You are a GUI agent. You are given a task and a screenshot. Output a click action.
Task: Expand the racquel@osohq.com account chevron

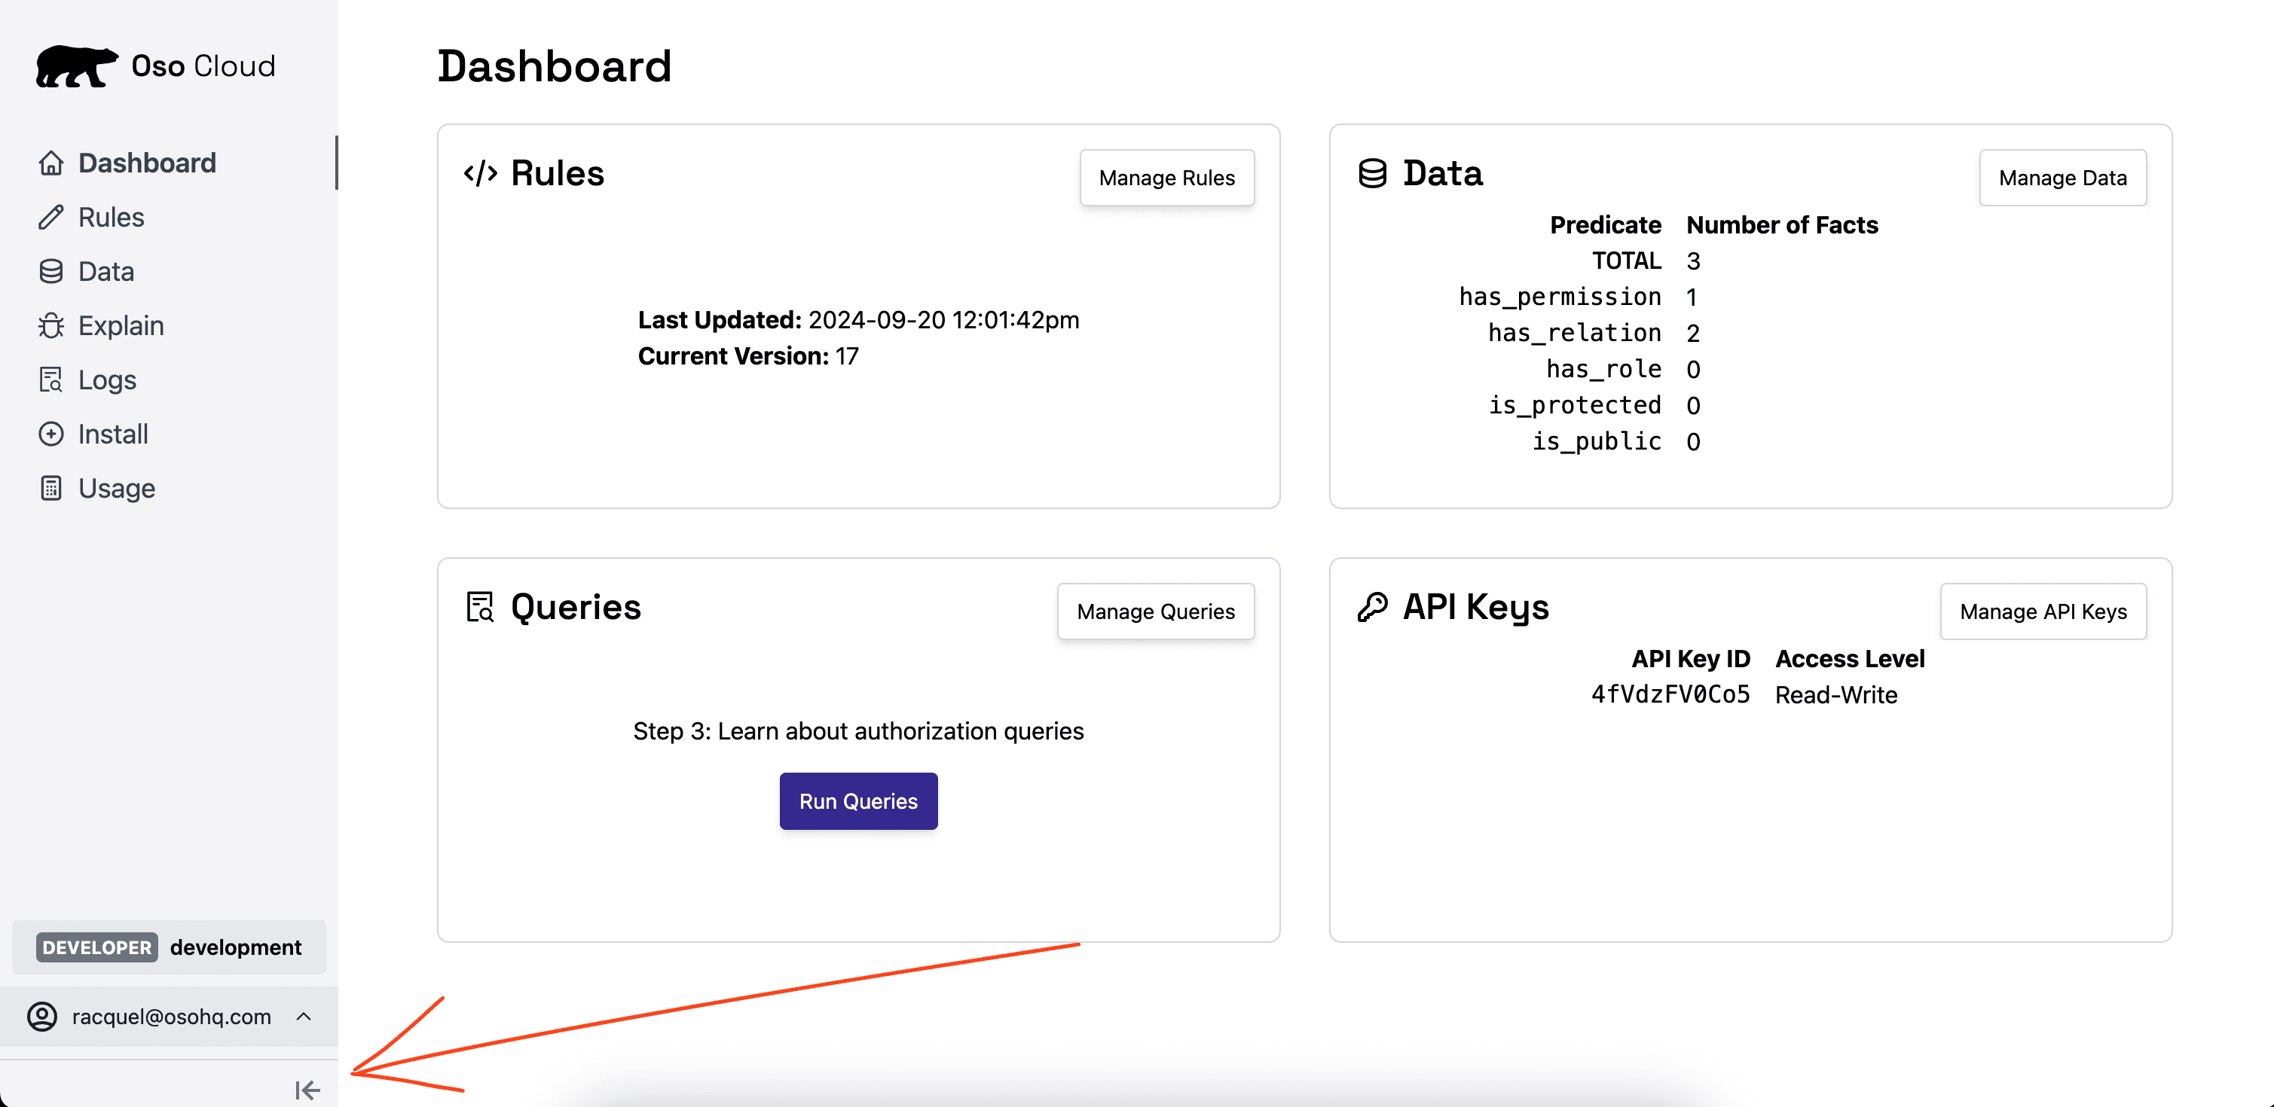pos(304,1016)
